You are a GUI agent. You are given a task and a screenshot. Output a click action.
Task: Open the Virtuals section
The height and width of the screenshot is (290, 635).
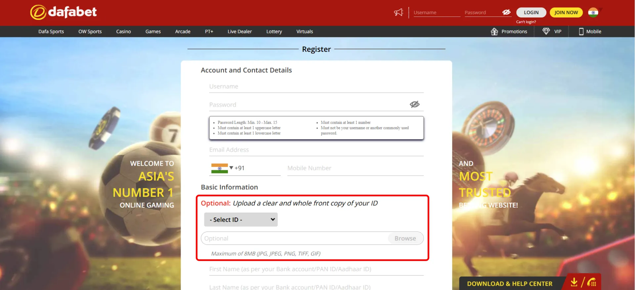[305, 32]
